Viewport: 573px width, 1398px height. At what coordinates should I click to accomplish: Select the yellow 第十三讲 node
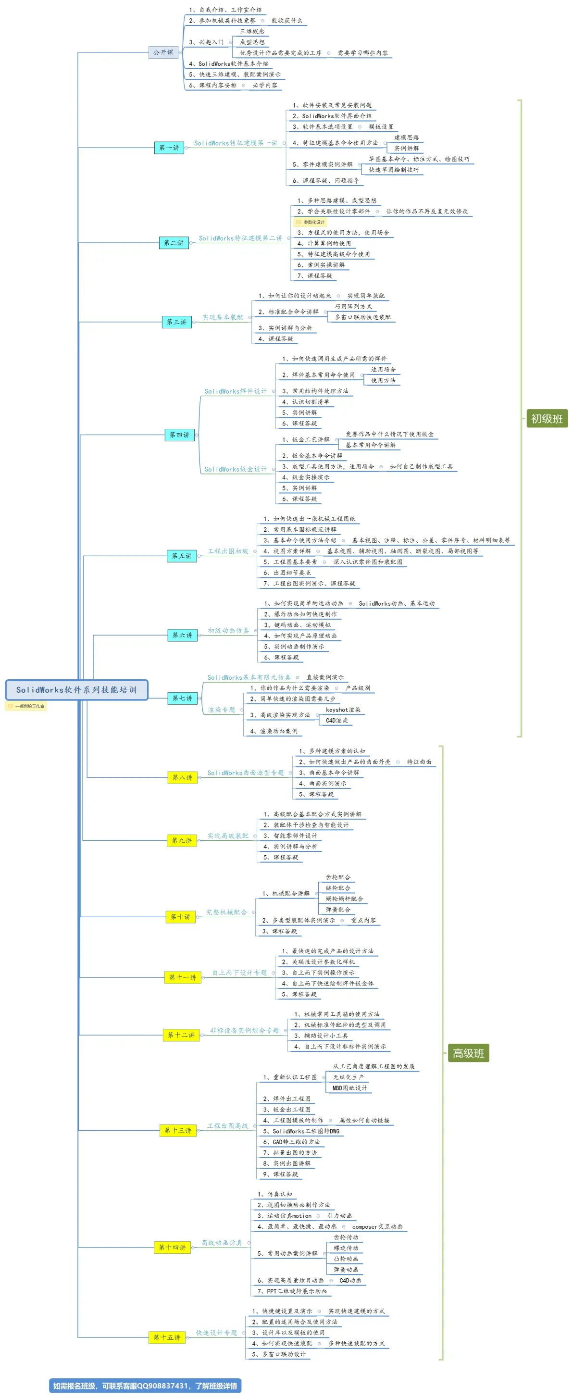178,1130
